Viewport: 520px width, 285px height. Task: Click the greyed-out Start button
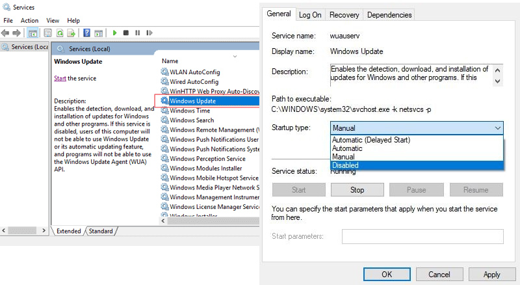point(299,189)
